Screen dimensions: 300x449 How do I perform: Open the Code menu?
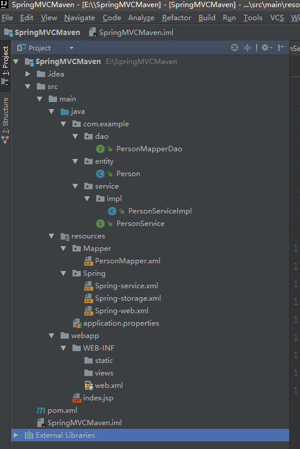[112, 18]
